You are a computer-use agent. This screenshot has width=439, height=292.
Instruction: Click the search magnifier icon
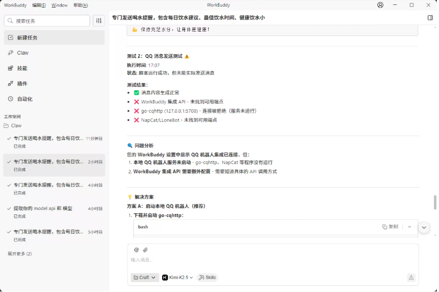click(10, 21)
